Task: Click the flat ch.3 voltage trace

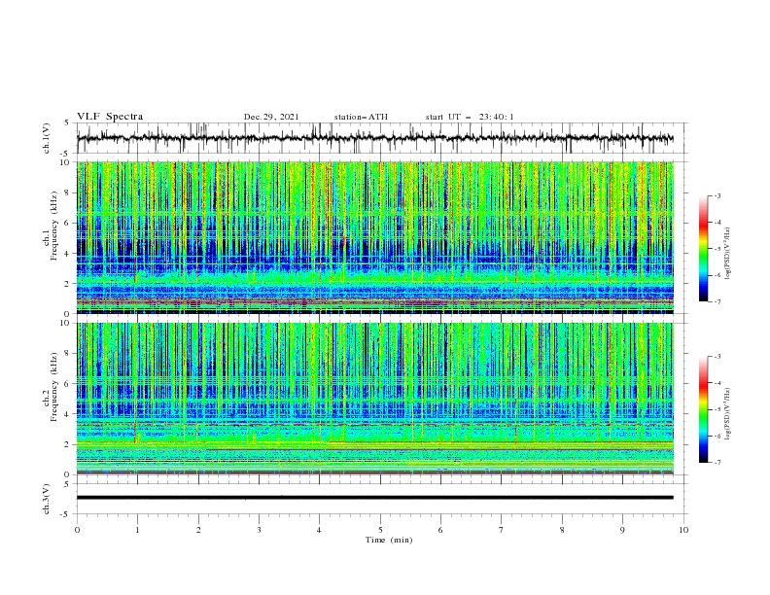Action: (x=374, y=498)
